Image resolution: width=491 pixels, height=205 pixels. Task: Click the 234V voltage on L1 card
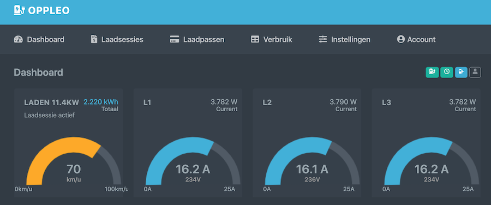[x=193, y=180]
